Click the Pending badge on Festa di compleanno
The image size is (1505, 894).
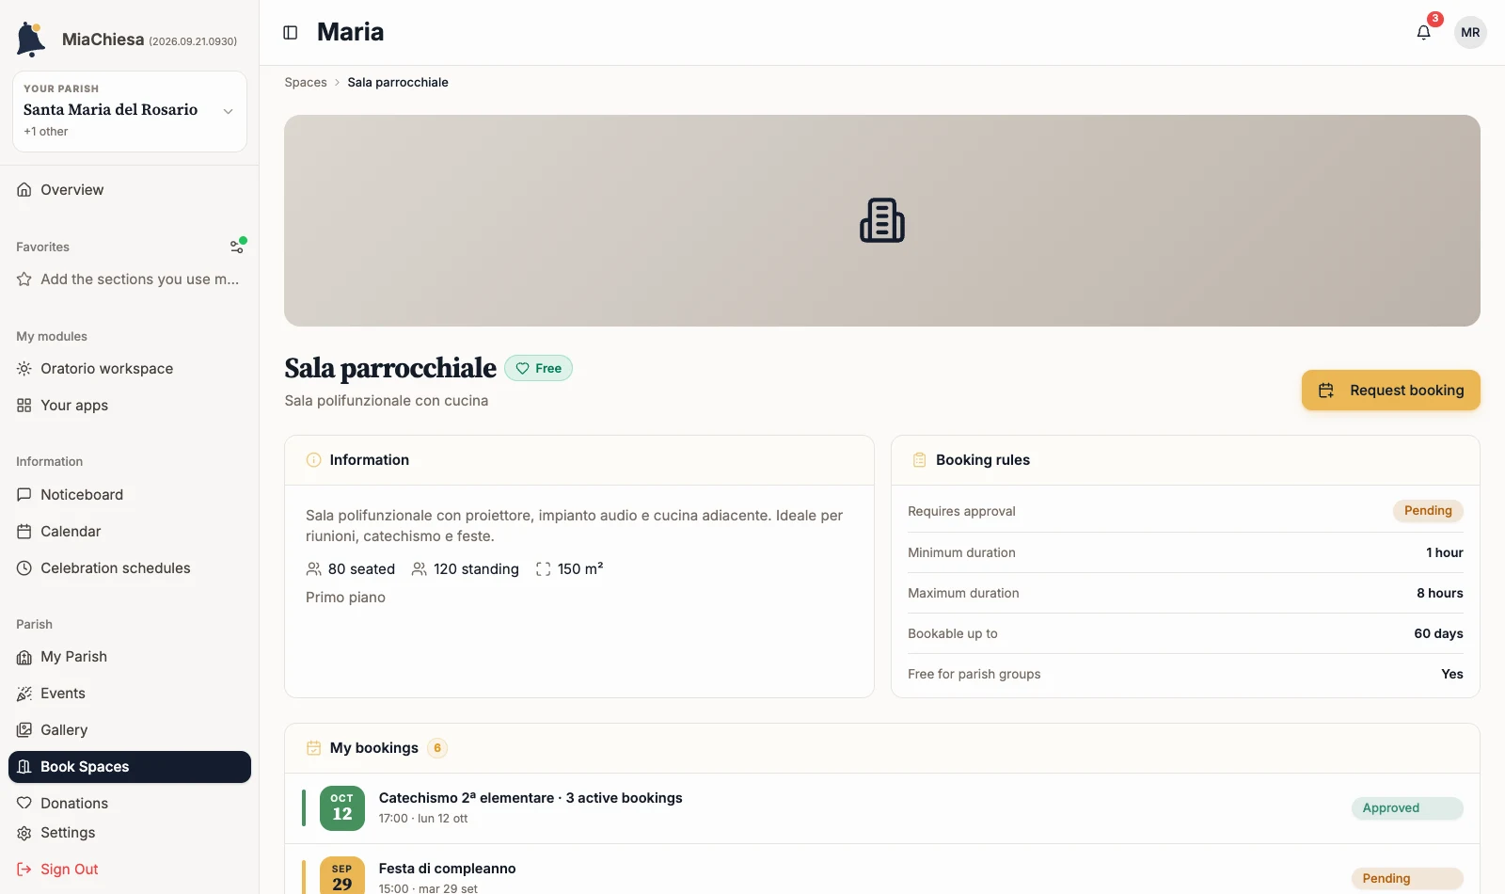coord(1407,879)
